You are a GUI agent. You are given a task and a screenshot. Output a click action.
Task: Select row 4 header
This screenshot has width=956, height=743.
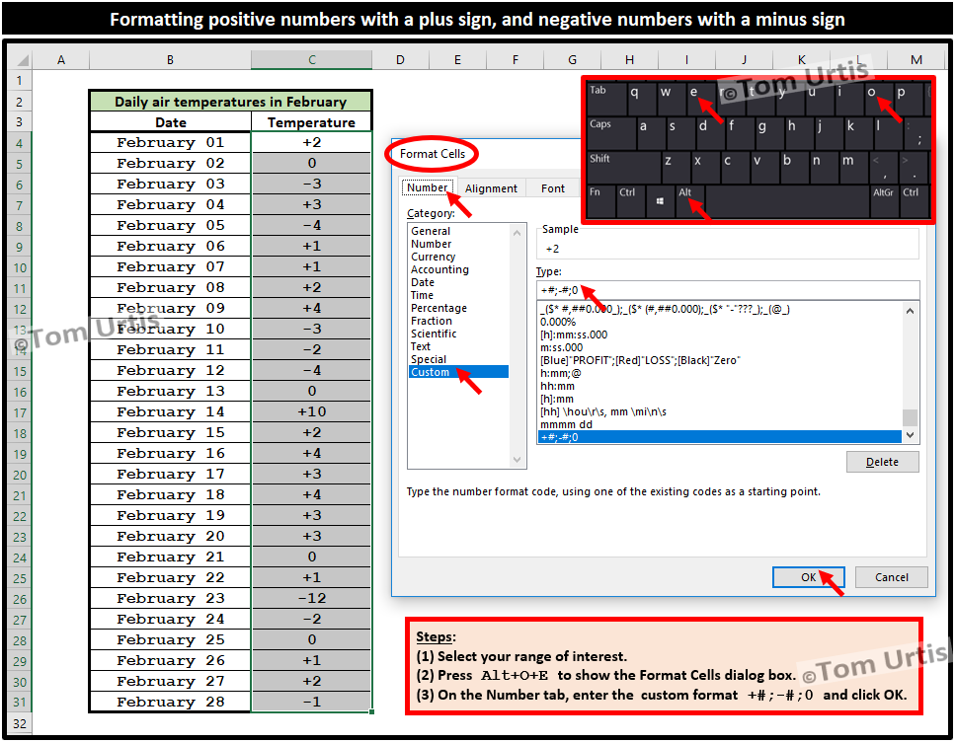pos(20,143)
